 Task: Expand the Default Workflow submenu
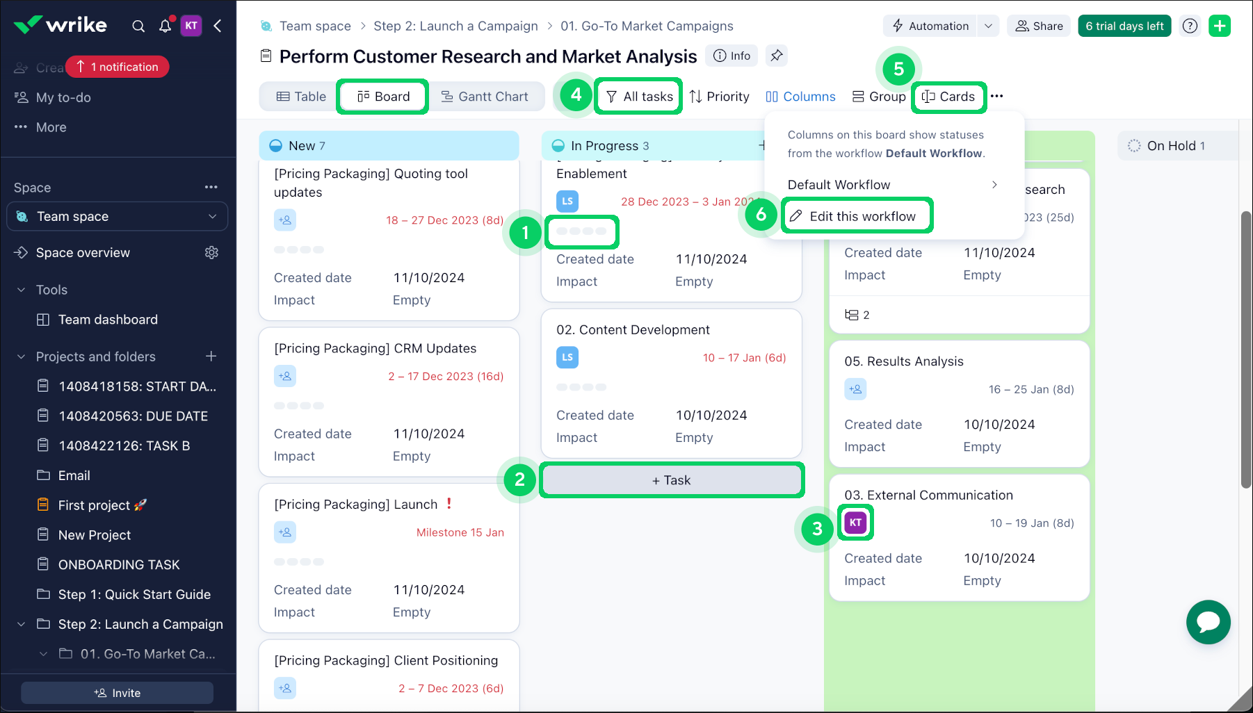point(994,185)
